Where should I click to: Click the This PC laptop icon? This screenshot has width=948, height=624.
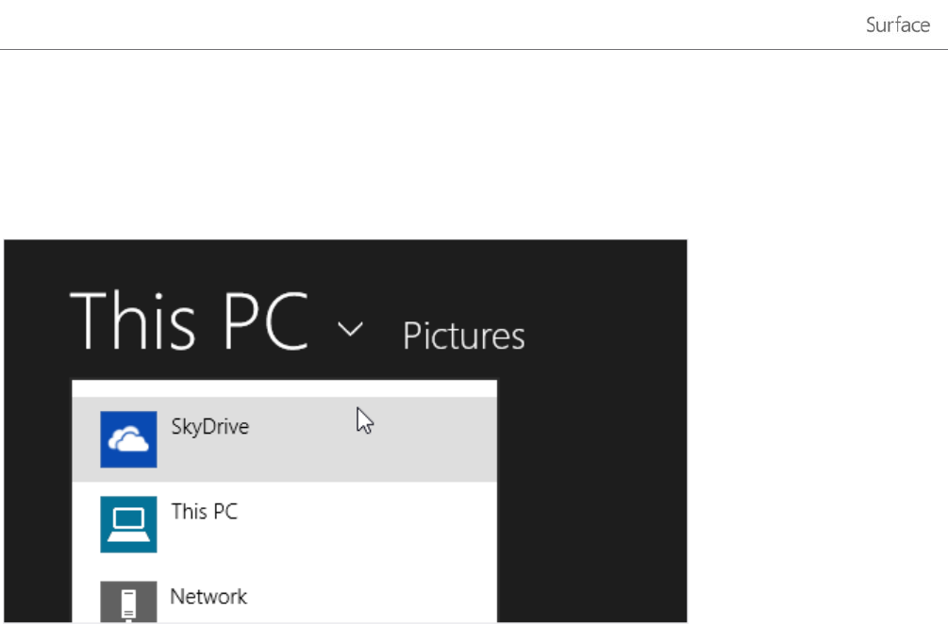[x=128, y=524]
